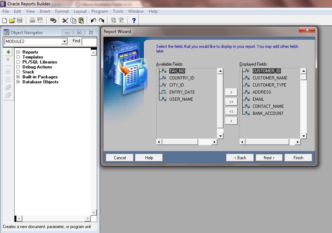Image resolution: width=332 pixels, height=233 pixels.
Task: Click the Connect to database toolbar icon
Action: point(53,20)
